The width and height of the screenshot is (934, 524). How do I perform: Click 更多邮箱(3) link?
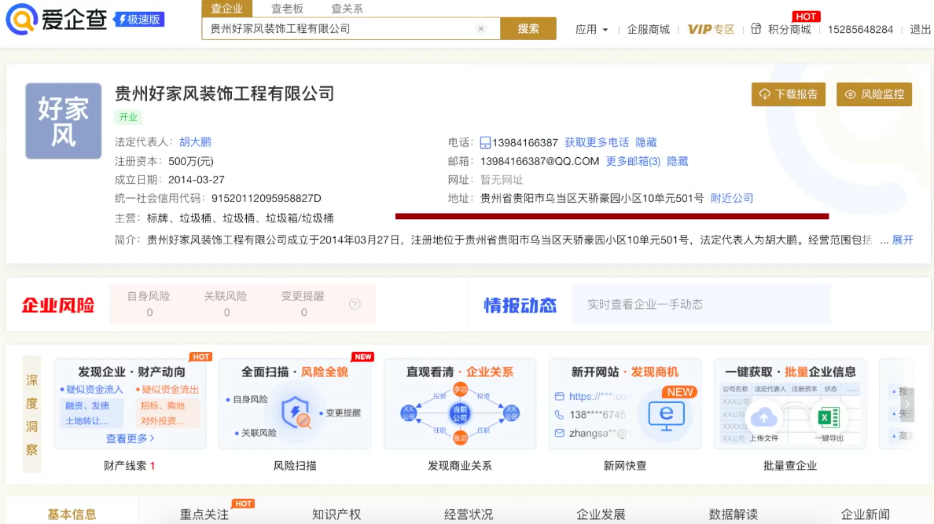click(x=633, y=161)
